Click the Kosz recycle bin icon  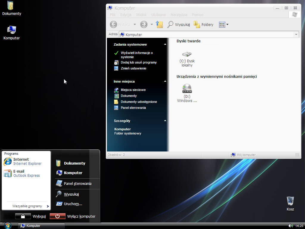click(x=290, y=204)
